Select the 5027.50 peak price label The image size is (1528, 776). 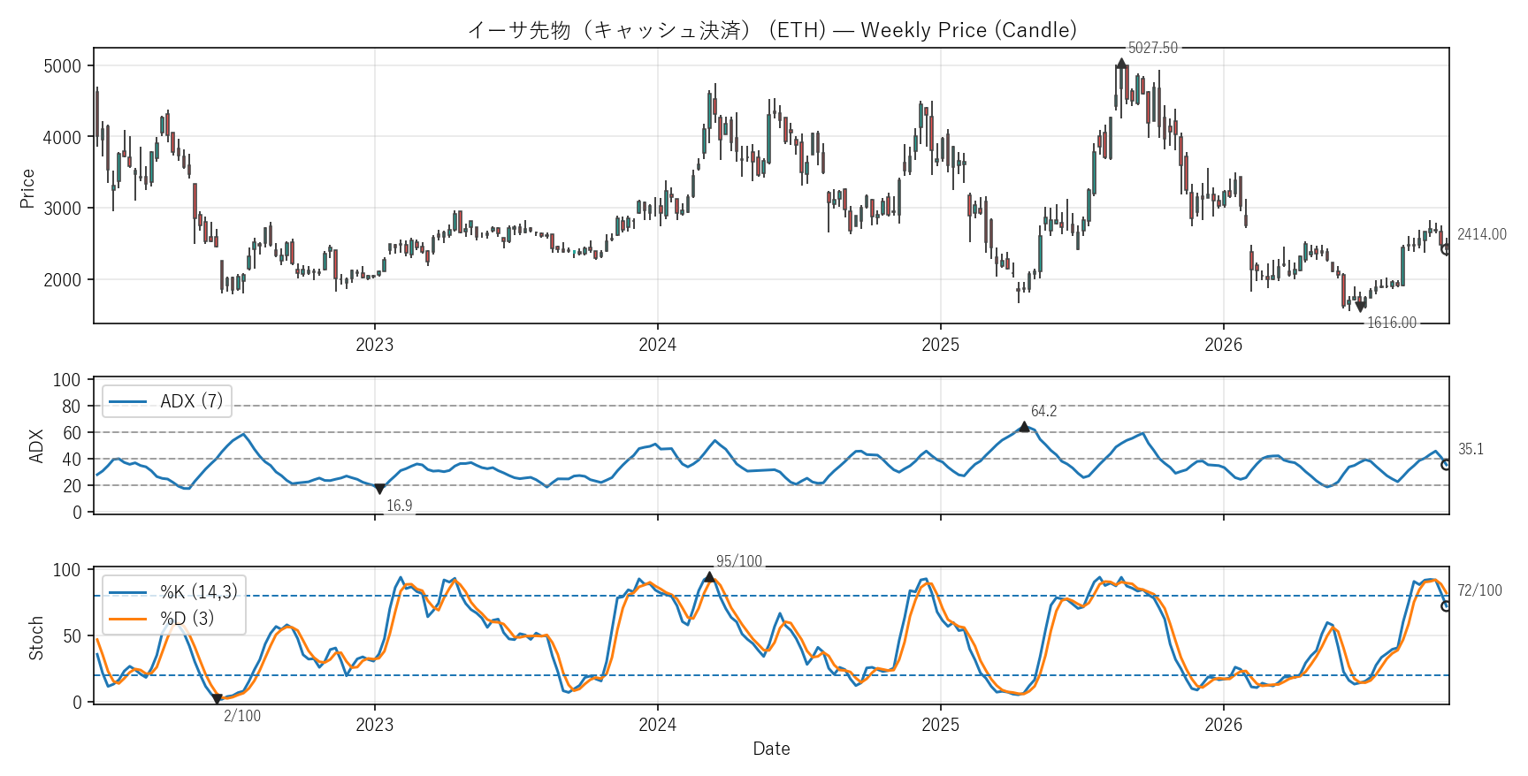click(x=1153, y=48)
